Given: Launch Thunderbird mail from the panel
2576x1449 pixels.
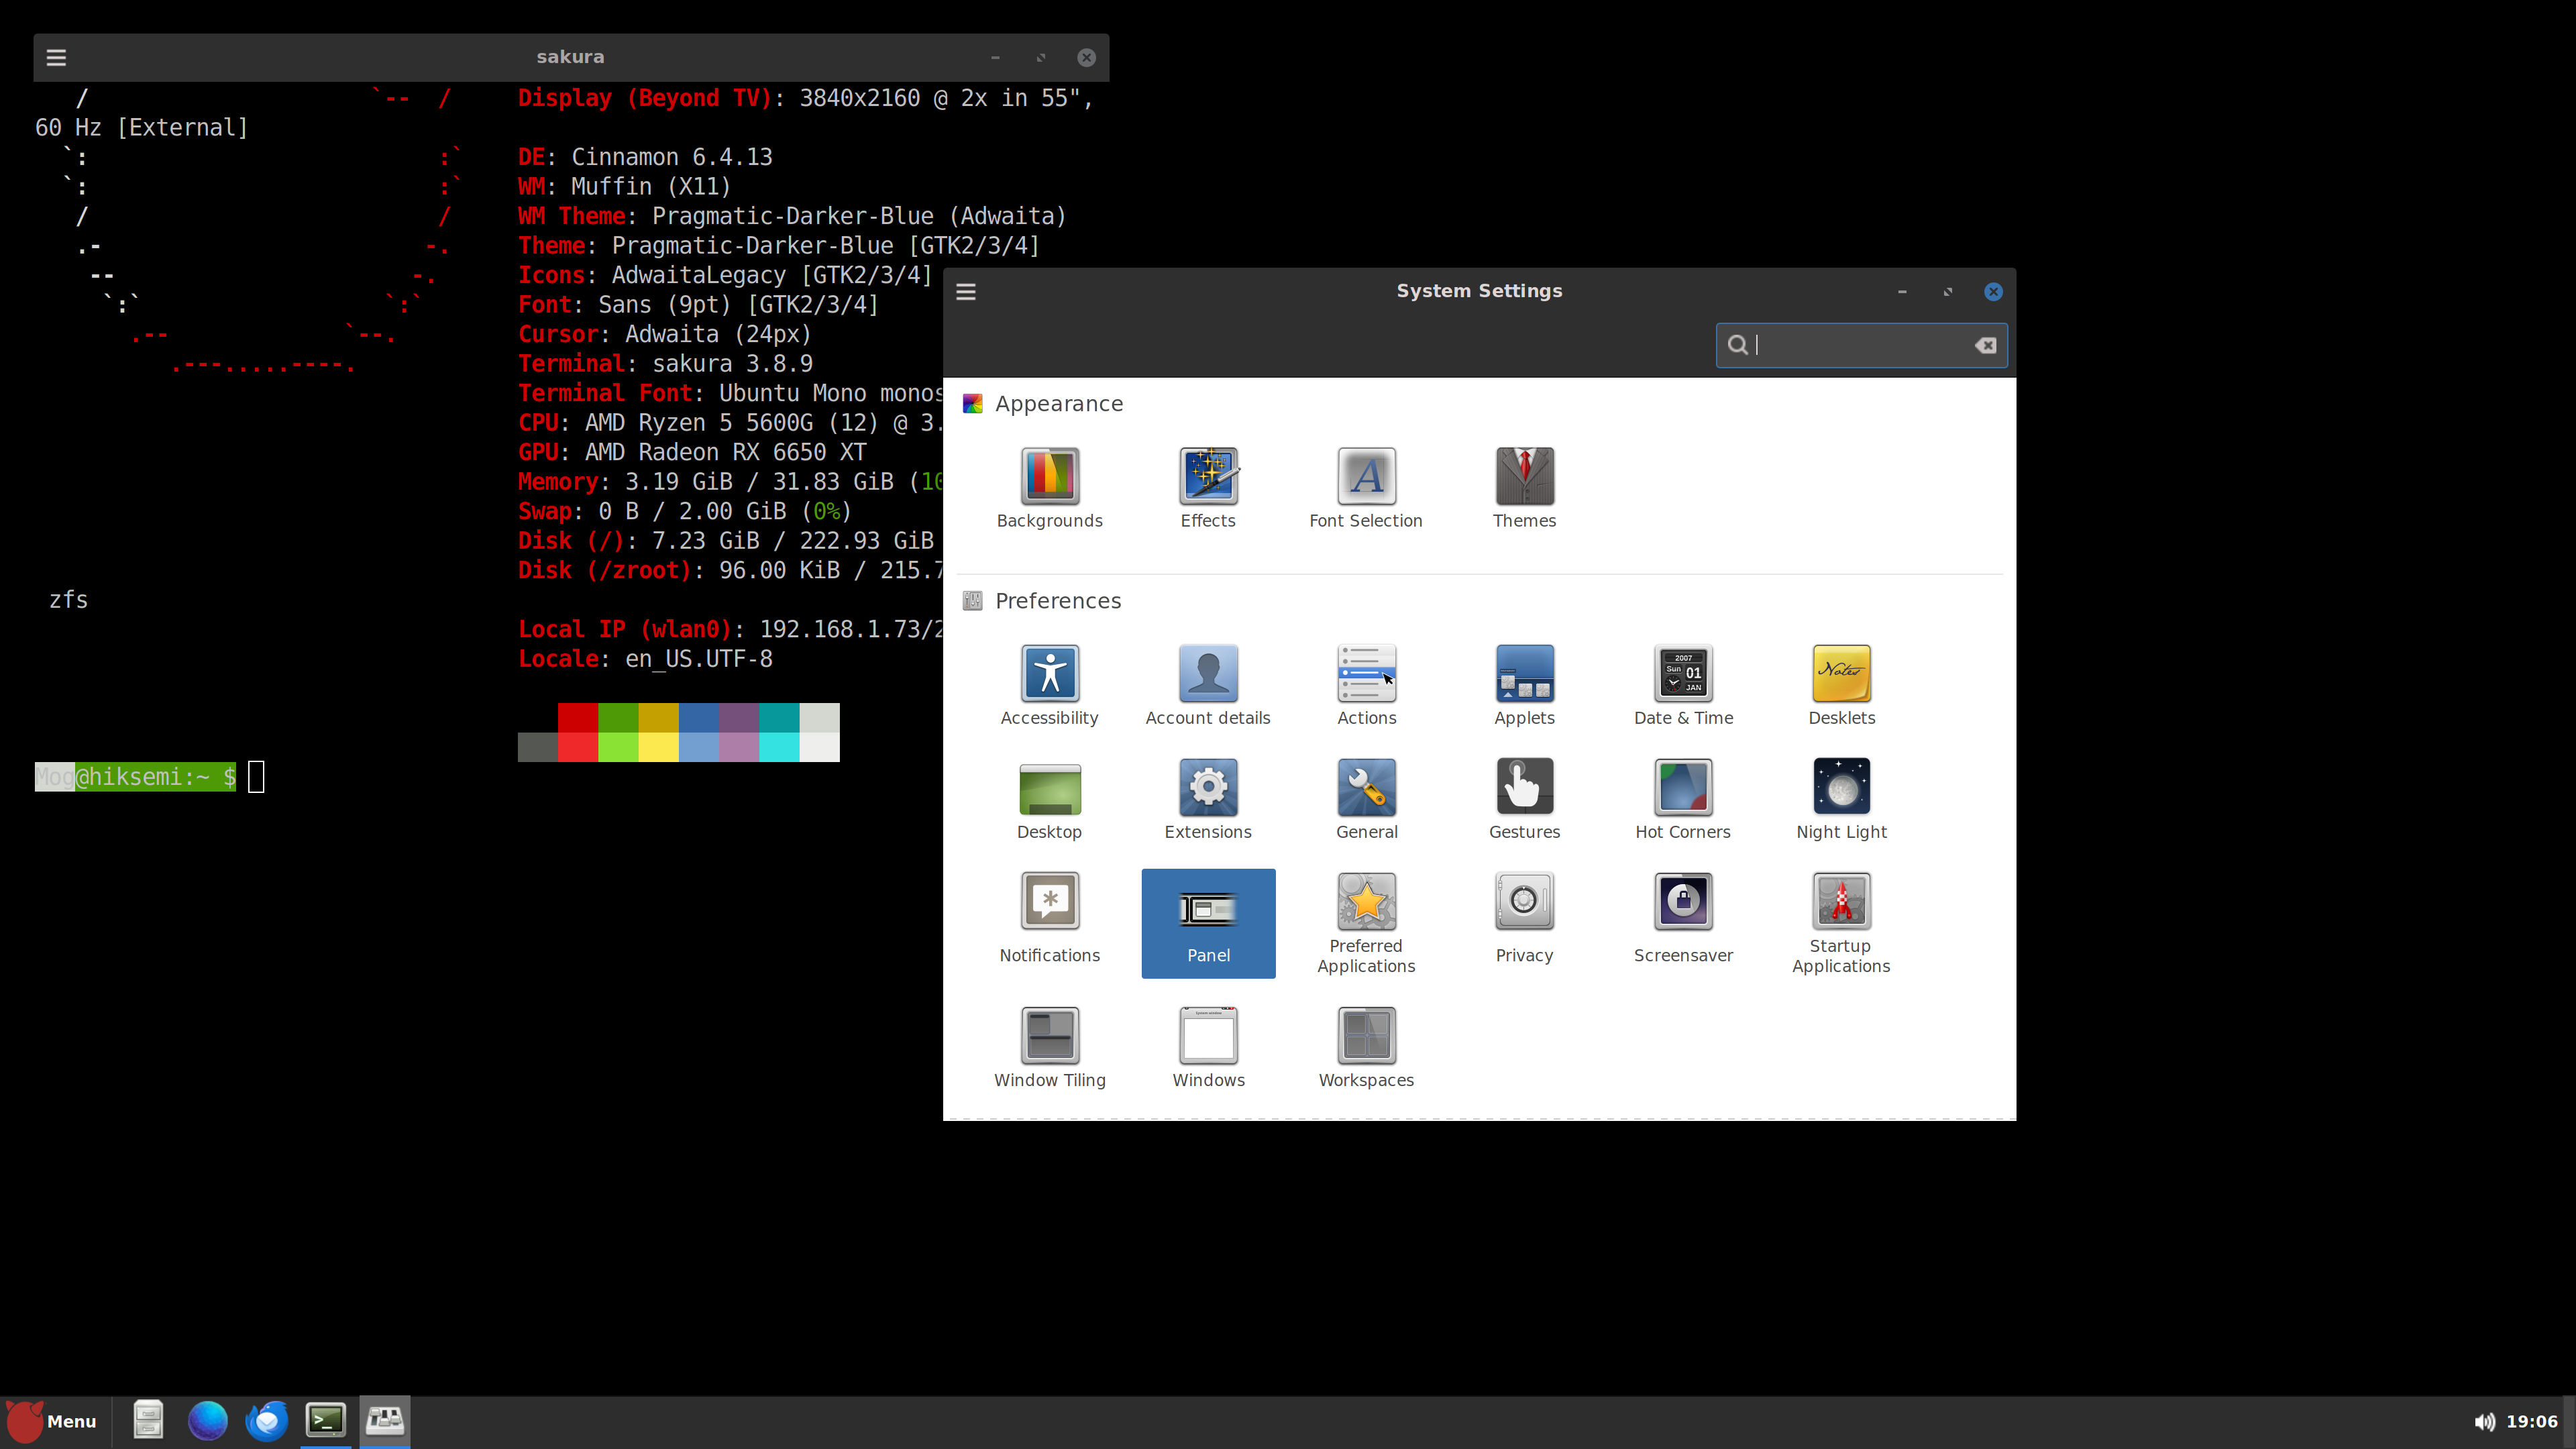Looking at the screenshot, I should [267, 1420].
